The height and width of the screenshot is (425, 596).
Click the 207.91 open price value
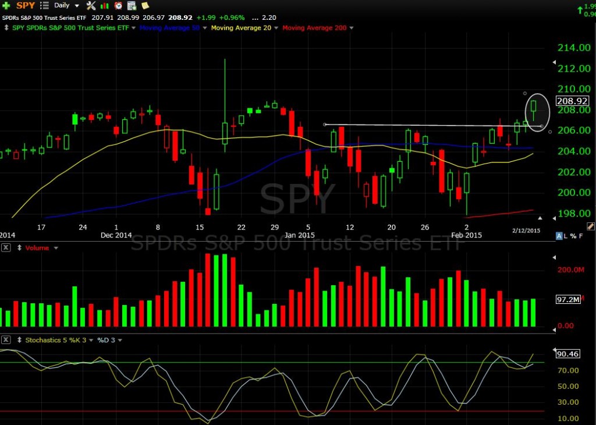click(x=103, y=18)
